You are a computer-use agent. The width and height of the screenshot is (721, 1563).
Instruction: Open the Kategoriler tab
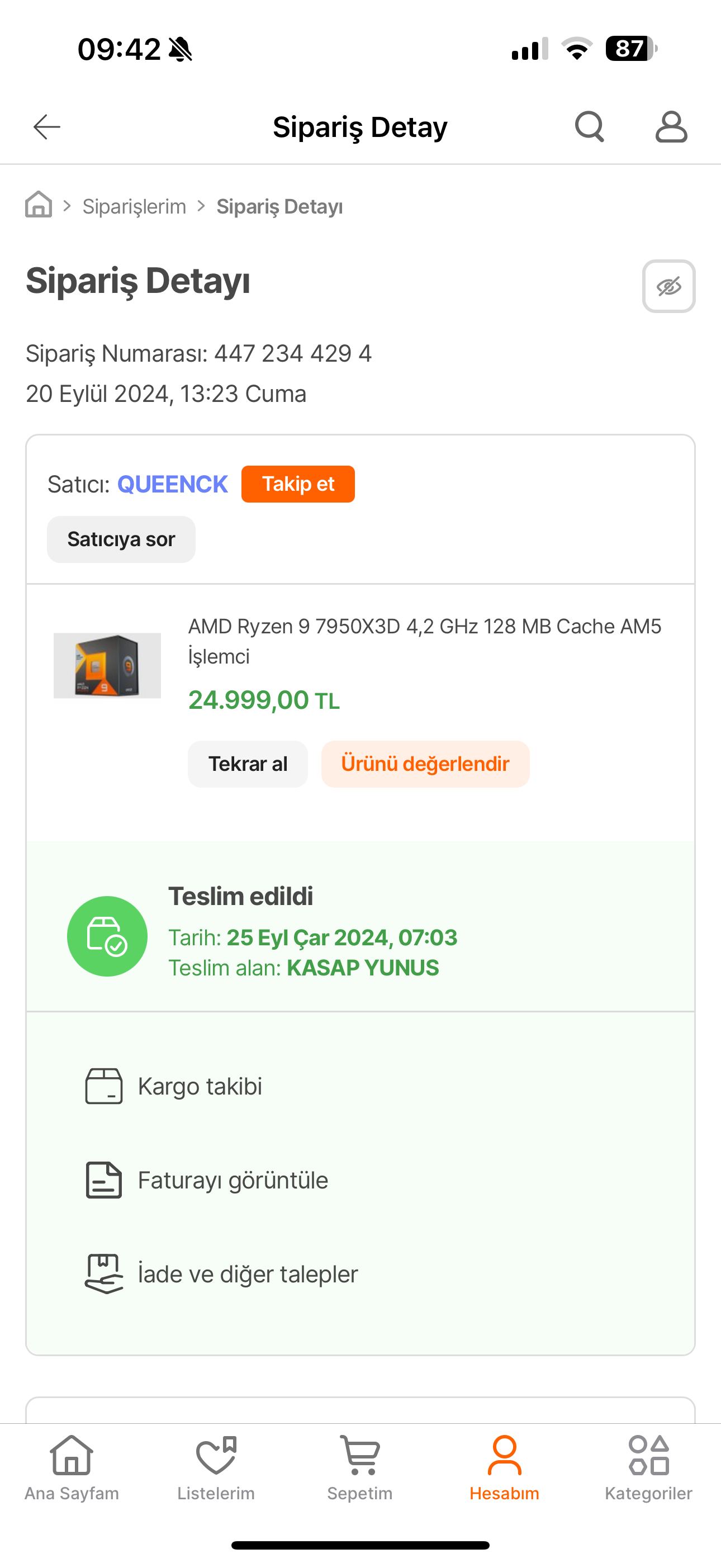click(649, 1468)
